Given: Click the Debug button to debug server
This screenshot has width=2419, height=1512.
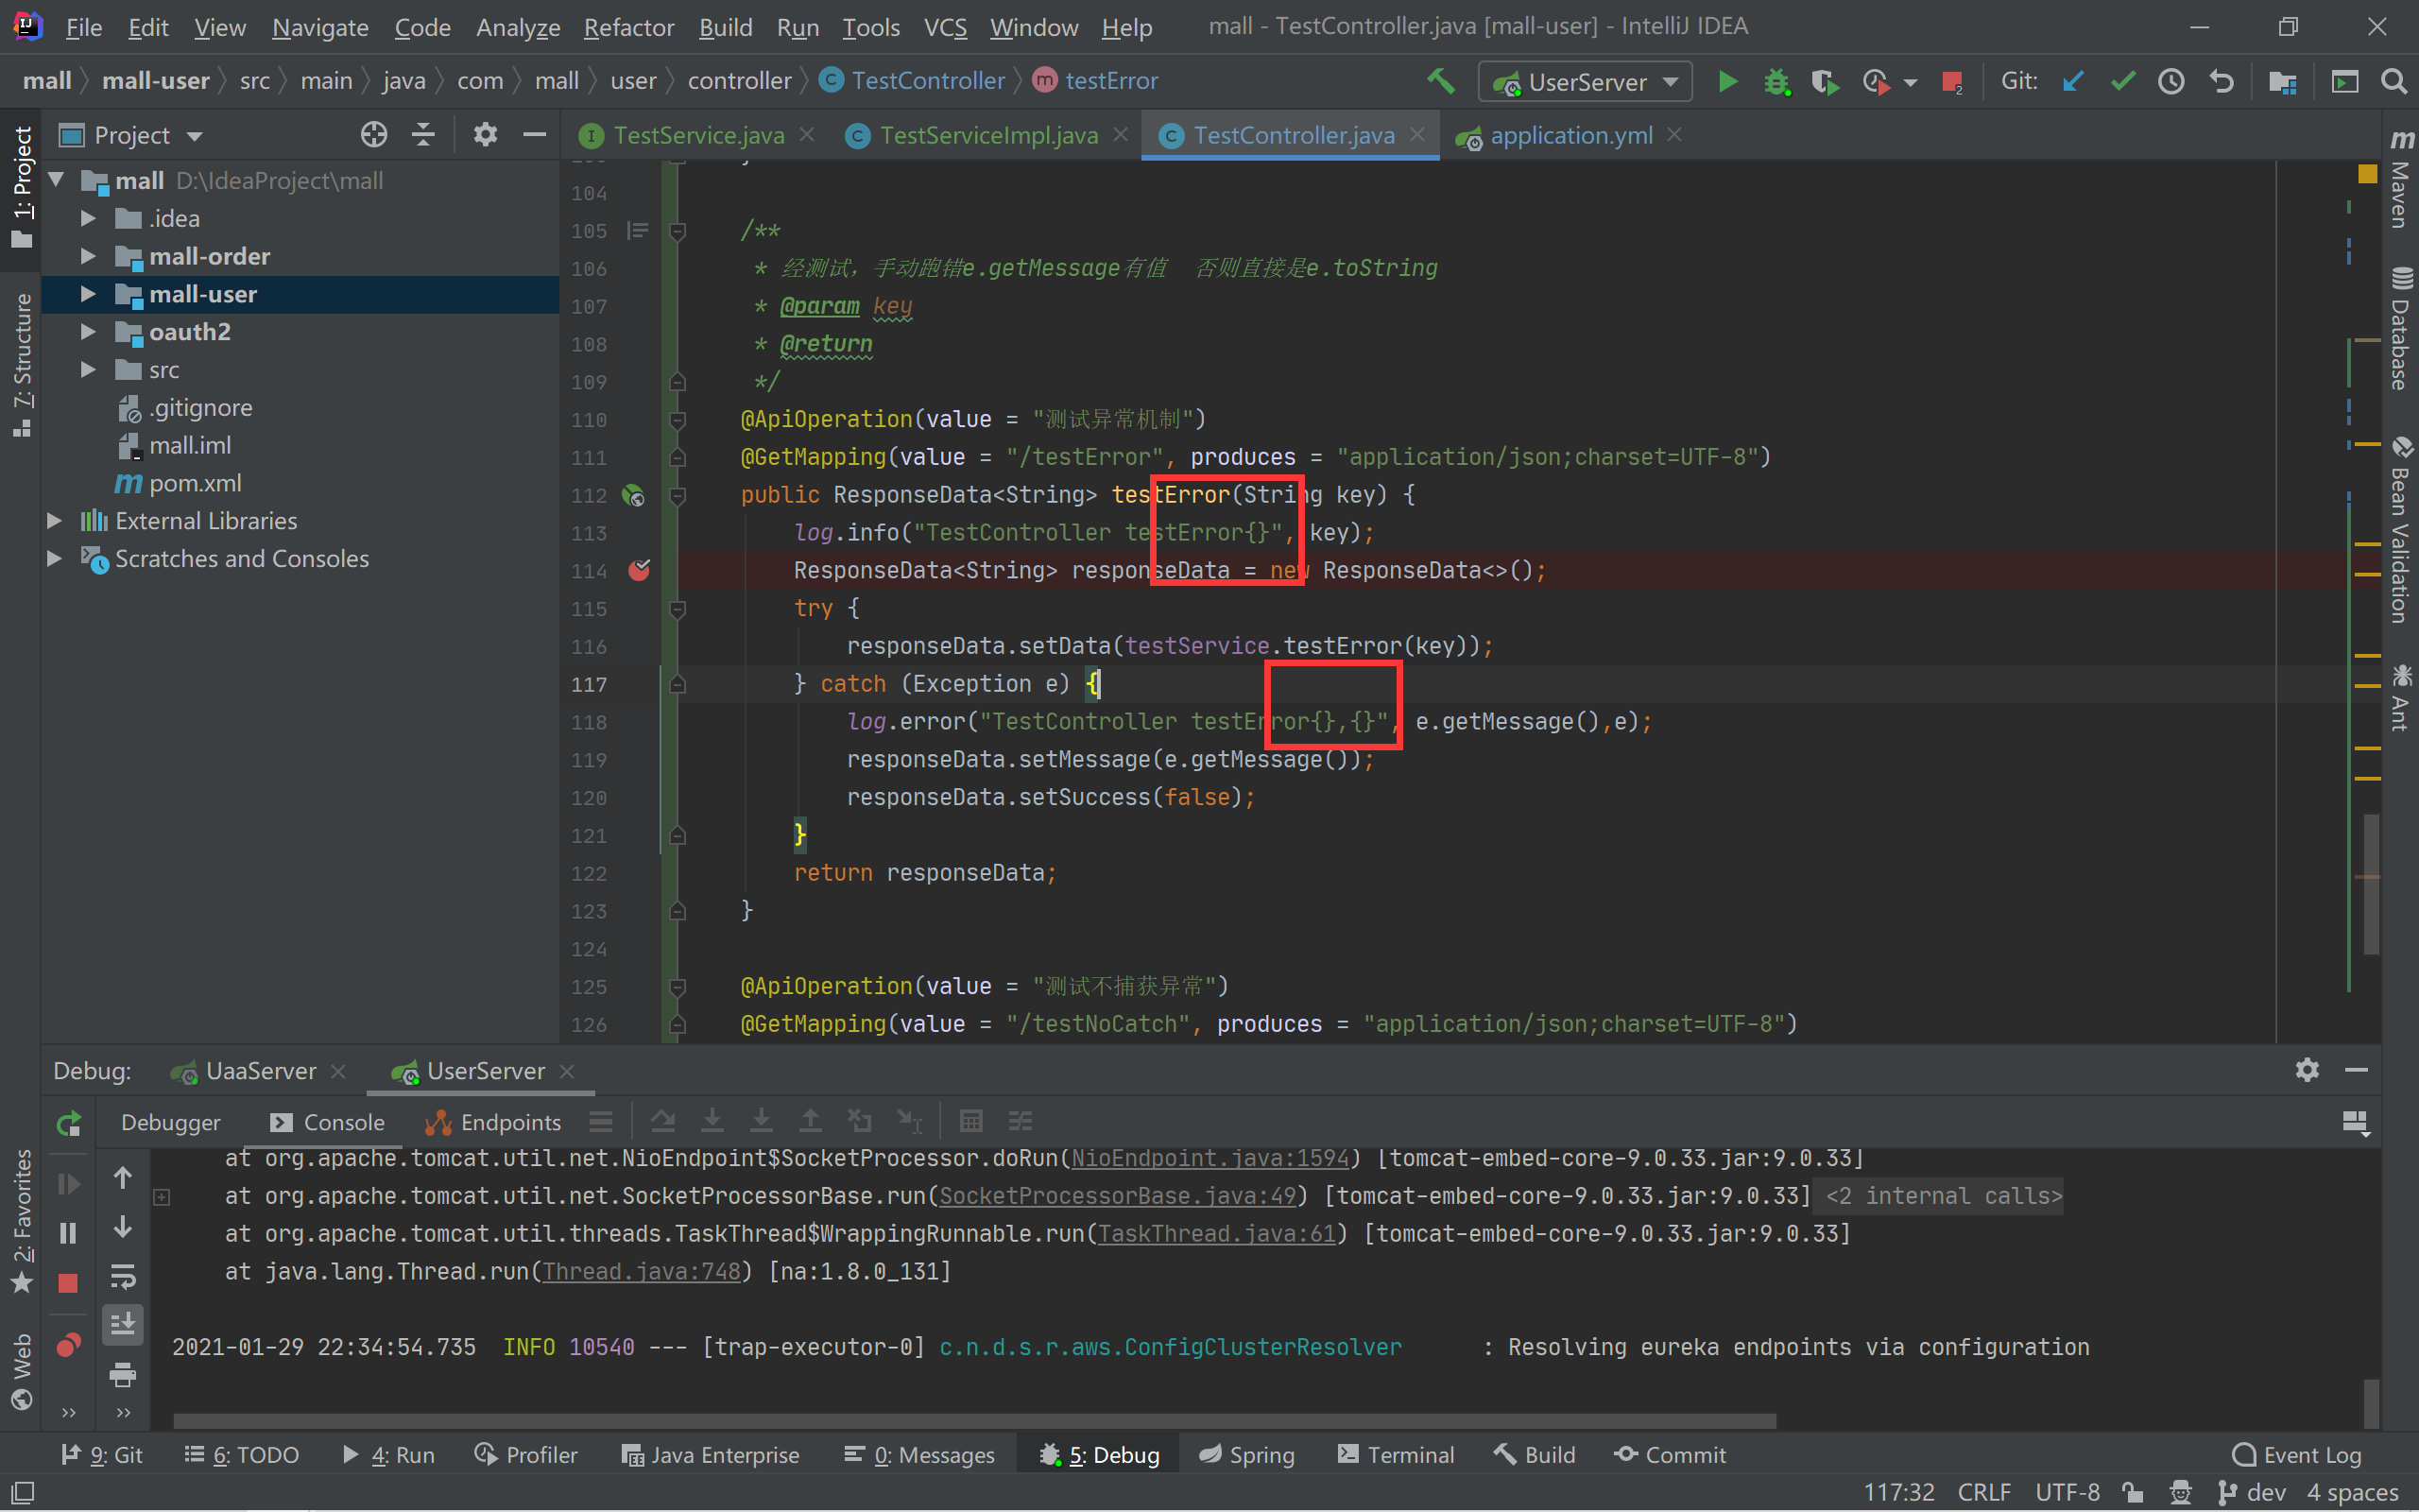Looking at the screenshot, I should (x=1775, y=82).
